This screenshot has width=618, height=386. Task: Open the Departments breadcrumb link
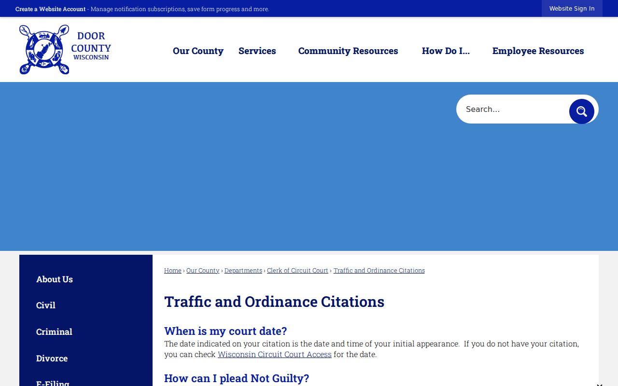243,271
